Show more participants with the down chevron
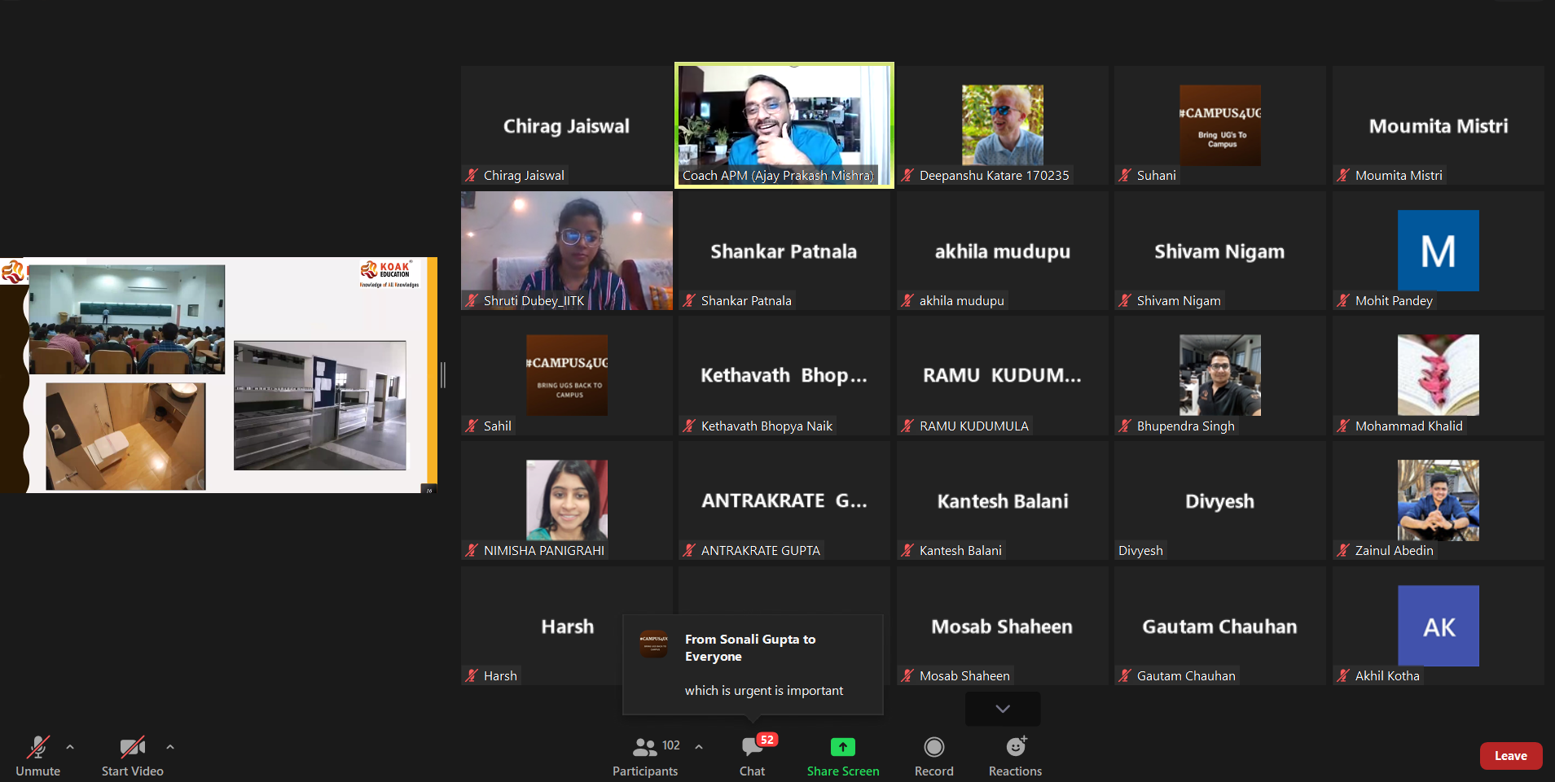 pyautogui.click(x=1002, y=709)
